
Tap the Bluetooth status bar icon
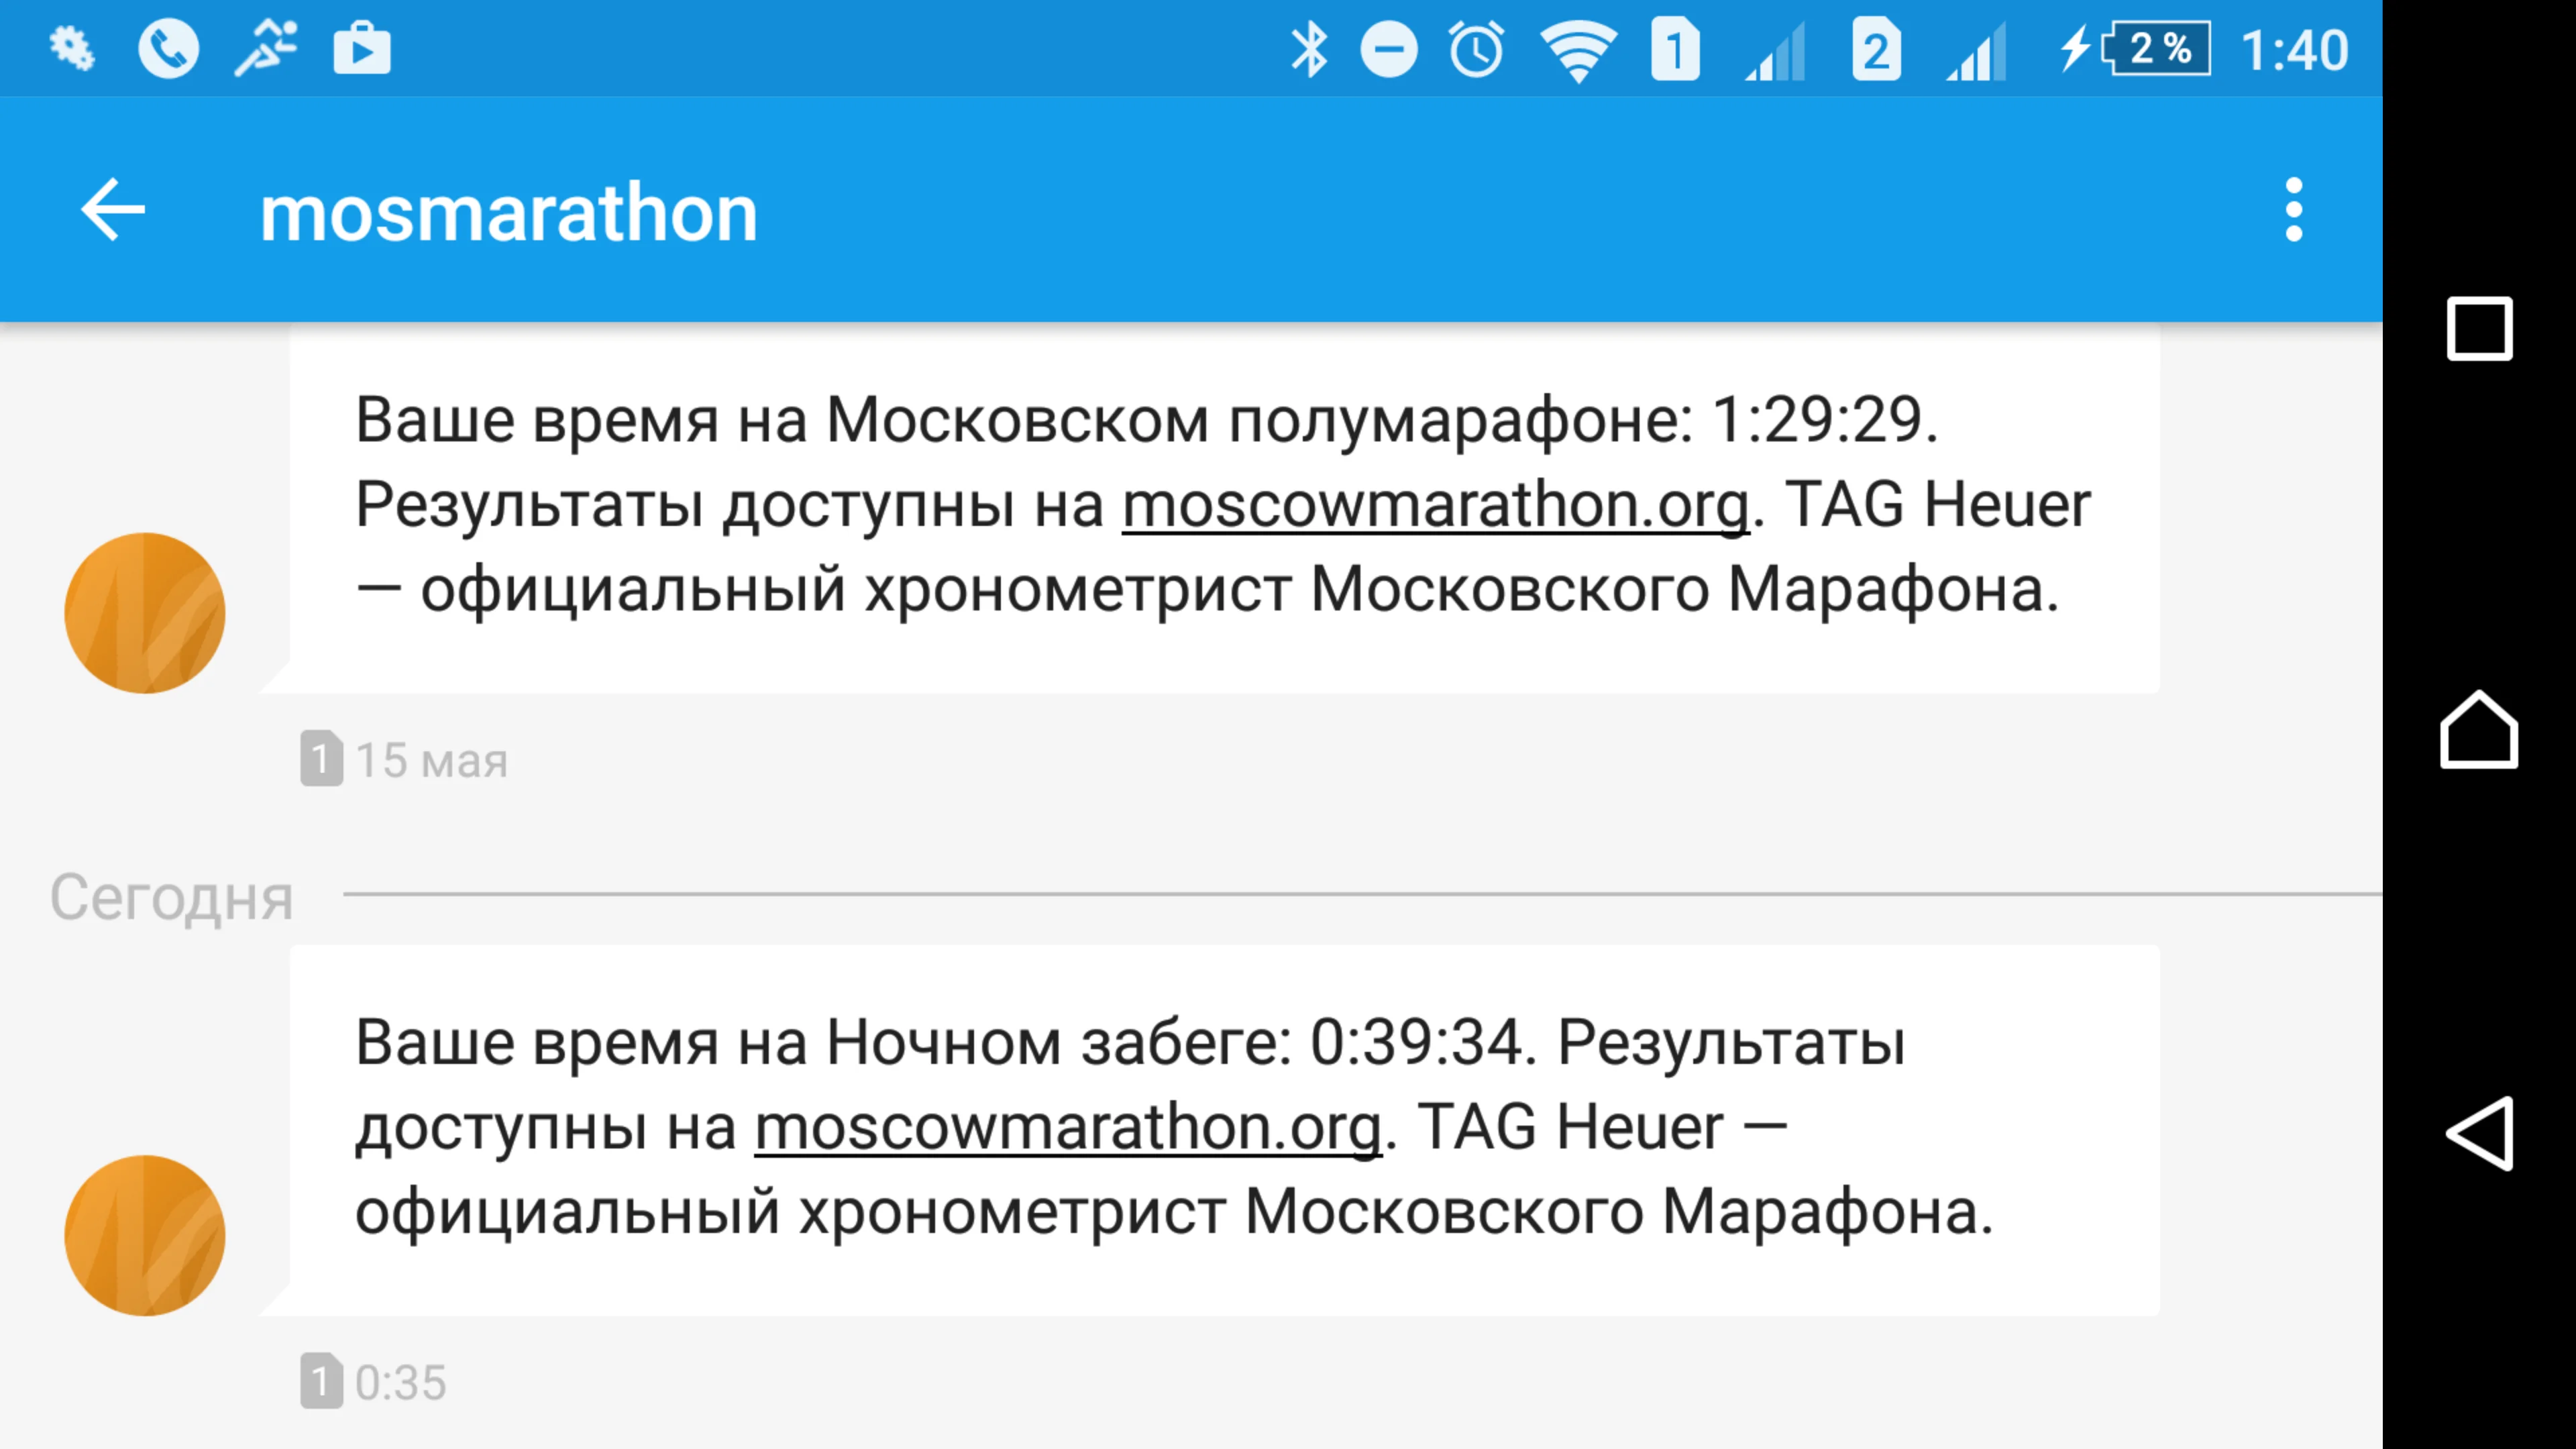tap(1308, 49)
